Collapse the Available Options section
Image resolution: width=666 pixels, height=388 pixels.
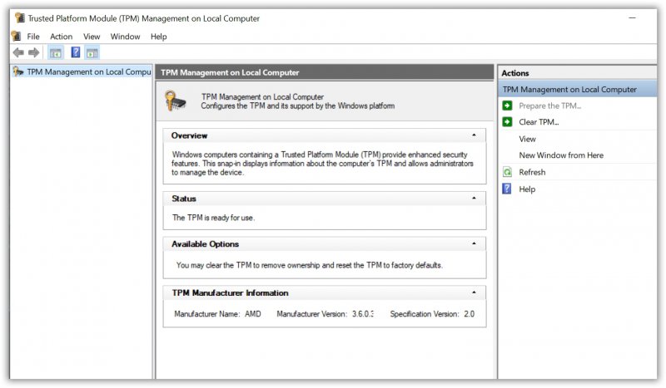pyautogui.click(x=474, y=244)
